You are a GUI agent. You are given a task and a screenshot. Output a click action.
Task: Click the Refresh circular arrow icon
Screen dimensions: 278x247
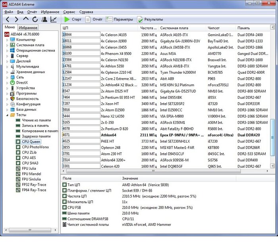pyautogui.click(x=35, y=19)
